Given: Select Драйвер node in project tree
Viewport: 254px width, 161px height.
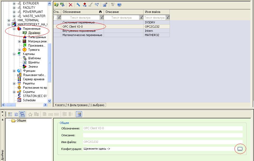Looking at the screenshot, I should coord(34,33).
